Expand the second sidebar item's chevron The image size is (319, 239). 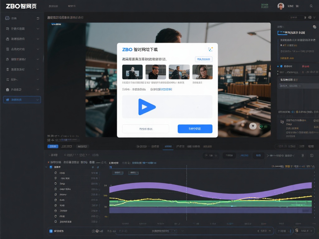click(x=38, y=29)
